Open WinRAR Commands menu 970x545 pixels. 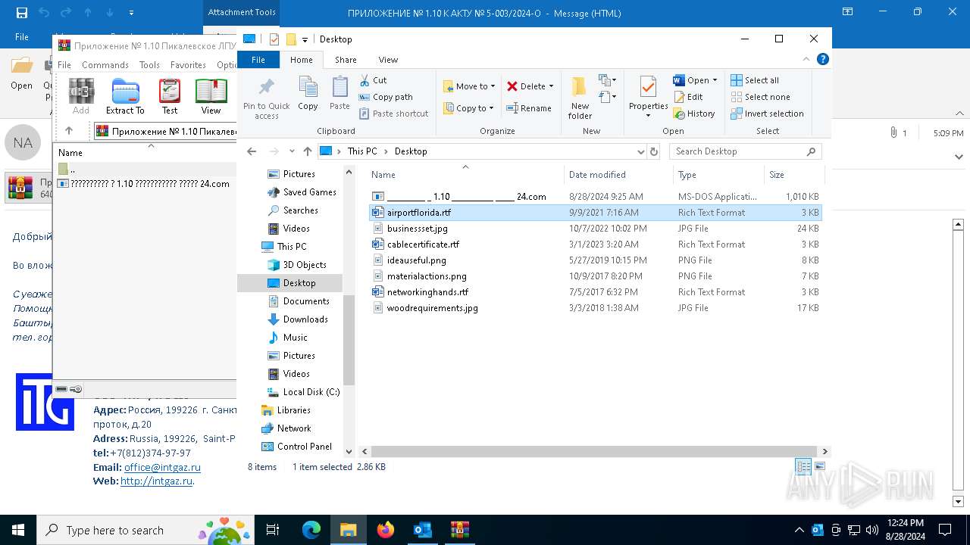click(105, 65)
